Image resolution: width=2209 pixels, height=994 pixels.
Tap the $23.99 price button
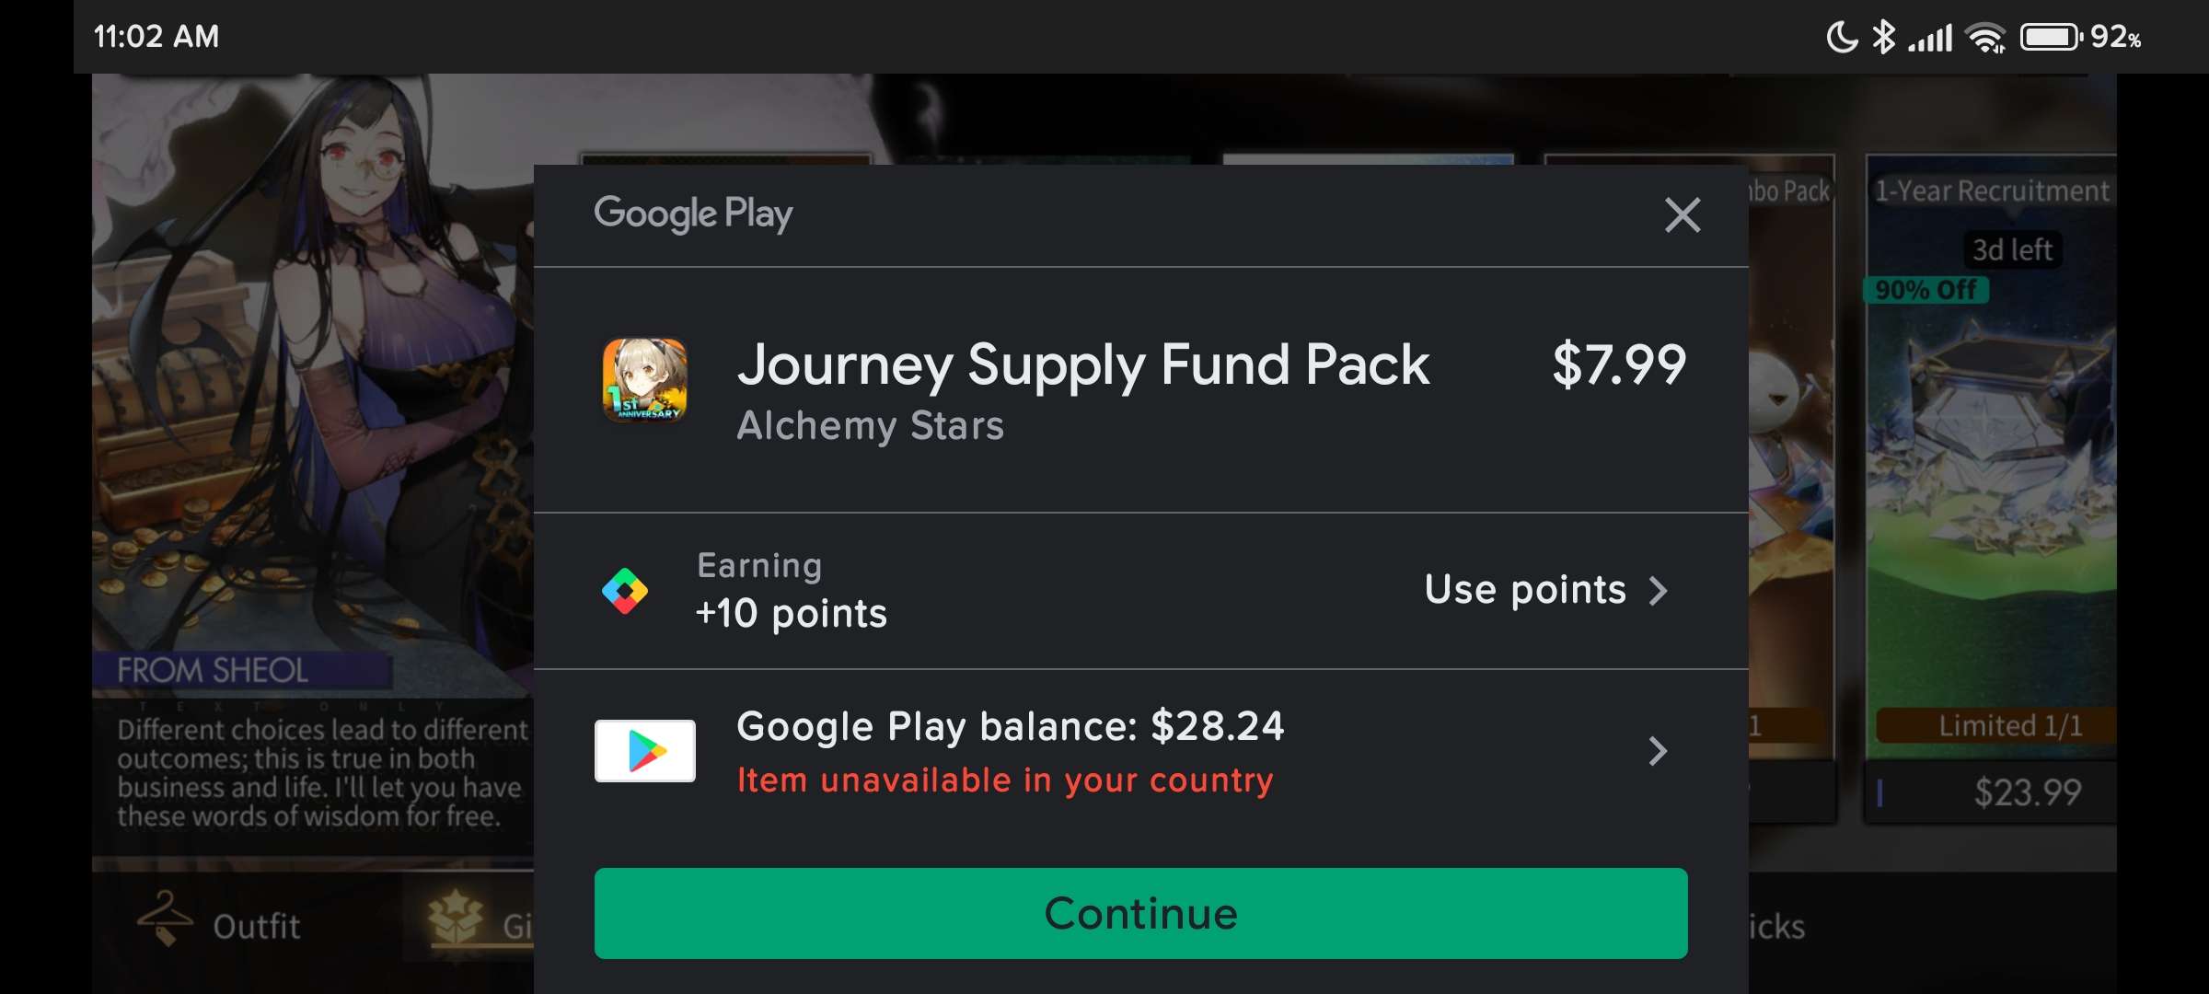(x=2026, y=792)
